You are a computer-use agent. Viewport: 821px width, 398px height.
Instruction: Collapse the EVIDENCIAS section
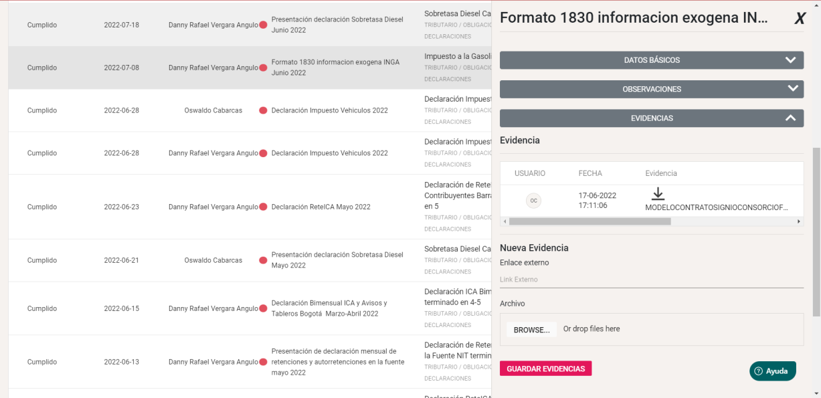pos(652,118)
